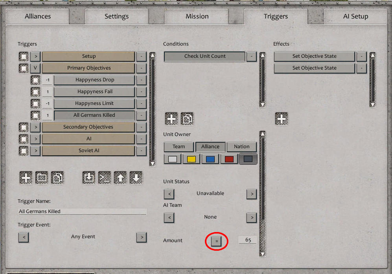Toggle the Soviet AI checkbox
392x274 pixels.
tap(24, 151)
